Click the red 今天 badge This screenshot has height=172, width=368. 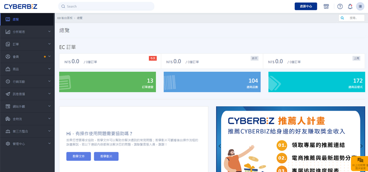153,58
